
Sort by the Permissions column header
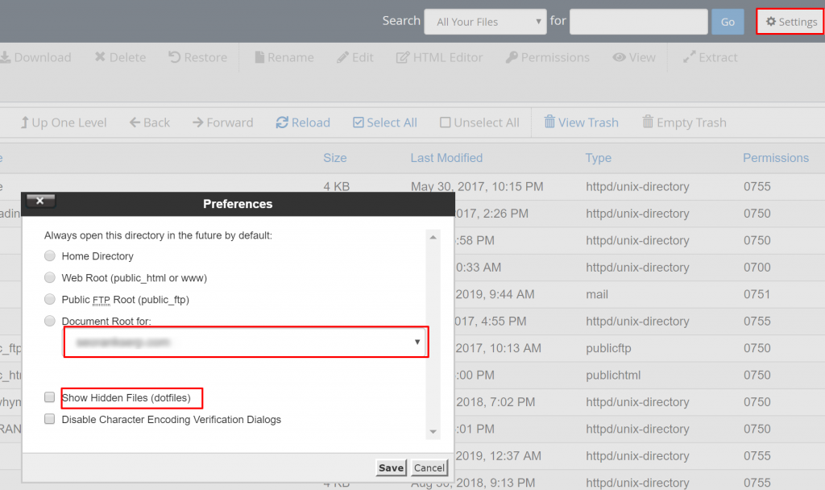(776, 157)
